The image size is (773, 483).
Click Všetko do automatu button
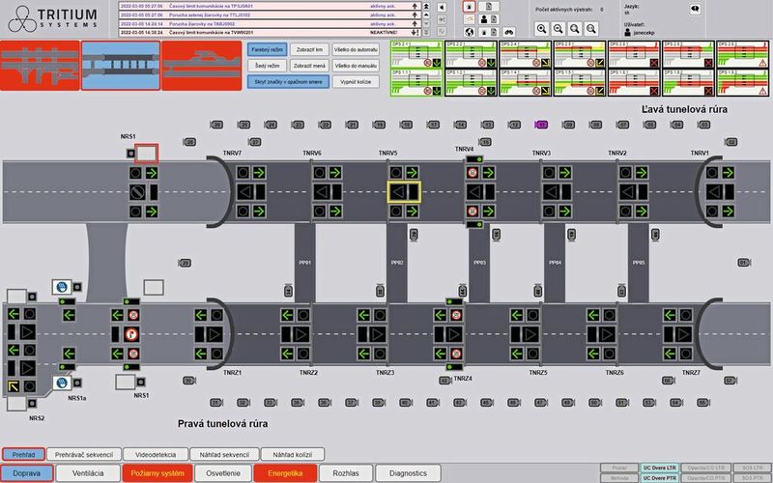click(356, 50)
